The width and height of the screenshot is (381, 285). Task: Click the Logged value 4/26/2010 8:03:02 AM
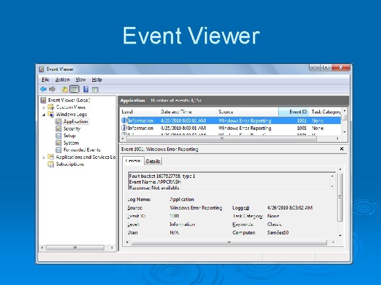point(289,208)
